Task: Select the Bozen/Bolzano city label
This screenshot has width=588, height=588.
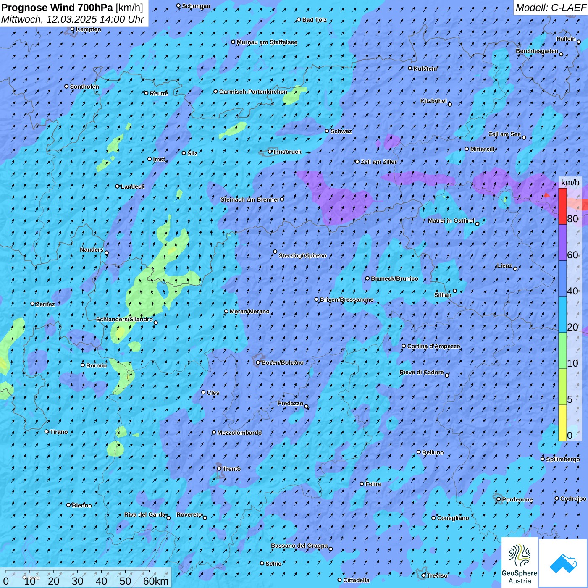Action: coord(282,362)
